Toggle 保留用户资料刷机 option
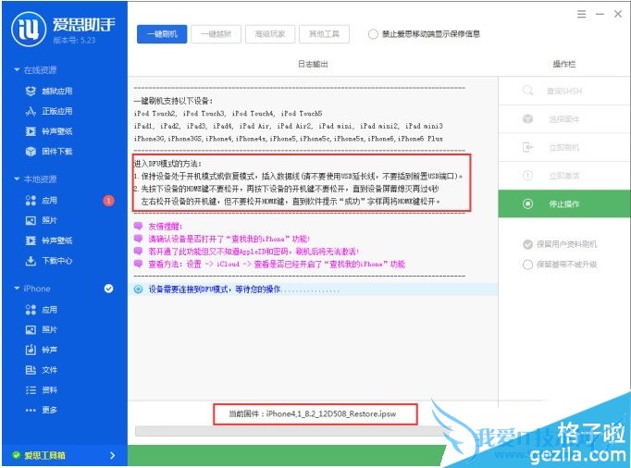 point(527,244)
